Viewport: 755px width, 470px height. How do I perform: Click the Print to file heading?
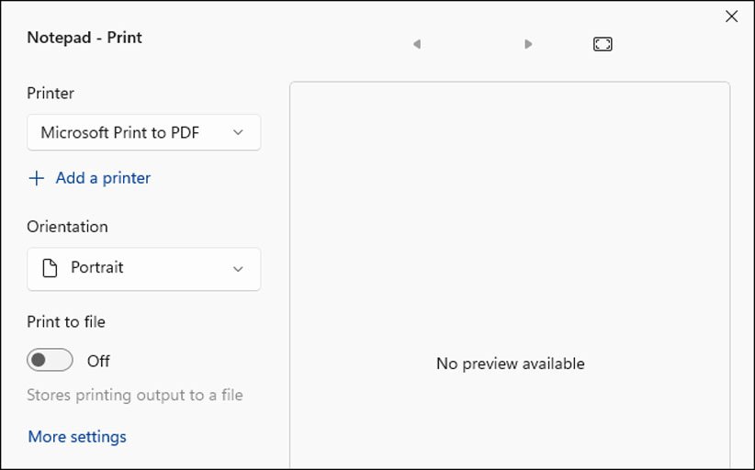click(x=66, y=321)
